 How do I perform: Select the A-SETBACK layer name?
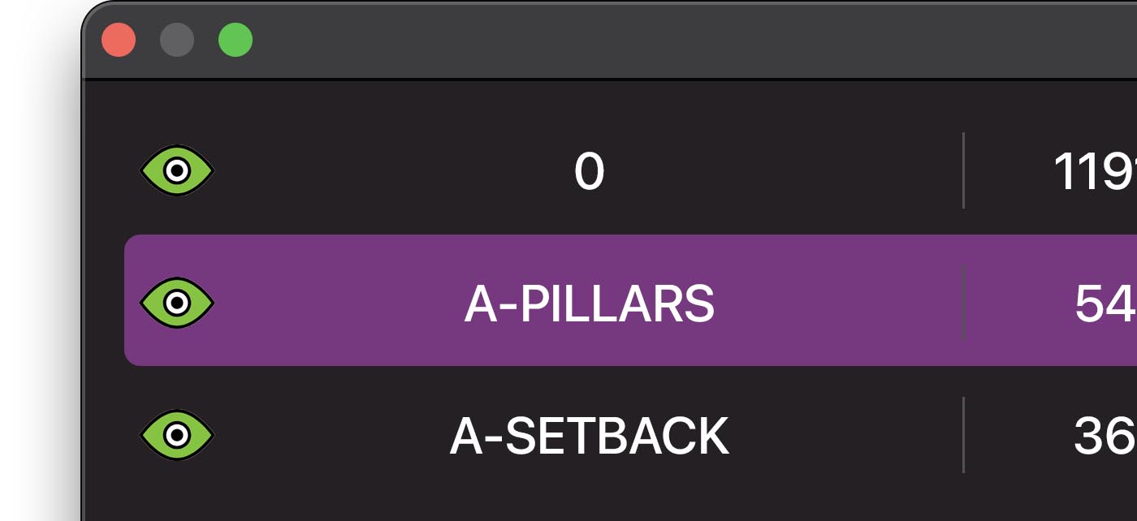589,436
